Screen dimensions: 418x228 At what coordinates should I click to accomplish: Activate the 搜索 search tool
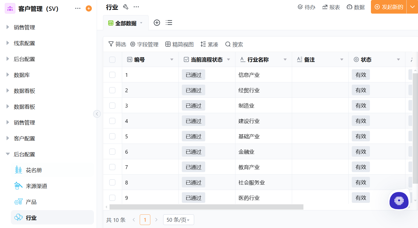234,44
